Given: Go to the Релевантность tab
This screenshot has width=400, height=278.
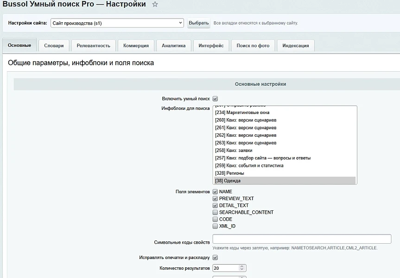Looking at the screenshot, I should pyautogui.click(x=93, y=46).
